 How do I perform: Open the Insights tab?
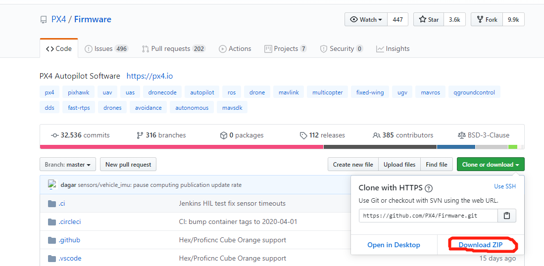point(393,48)
